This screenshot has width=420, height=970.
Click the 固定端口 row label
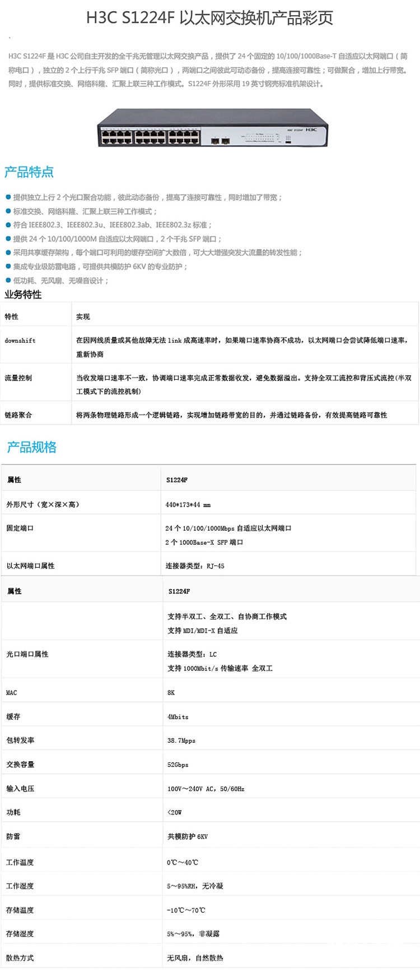click(20, 528)
